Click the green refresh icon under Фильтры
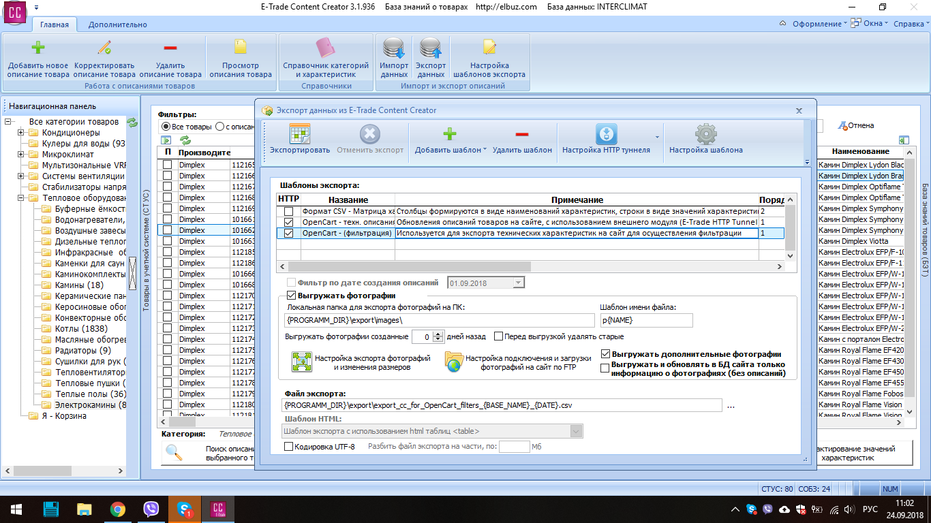This screenshot has width=931, height=523. 185,140
